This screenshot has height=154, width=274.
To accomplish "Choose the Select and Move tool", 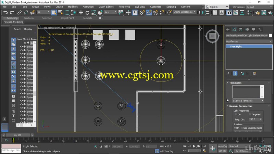I will pos(81,13).
